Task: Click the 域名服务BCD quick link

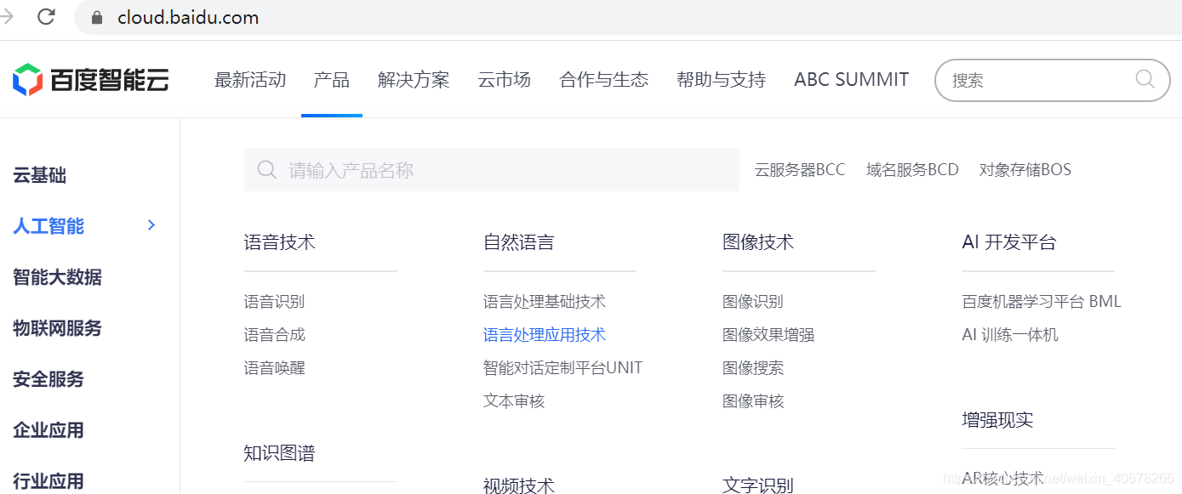Action: pos(912,170)
